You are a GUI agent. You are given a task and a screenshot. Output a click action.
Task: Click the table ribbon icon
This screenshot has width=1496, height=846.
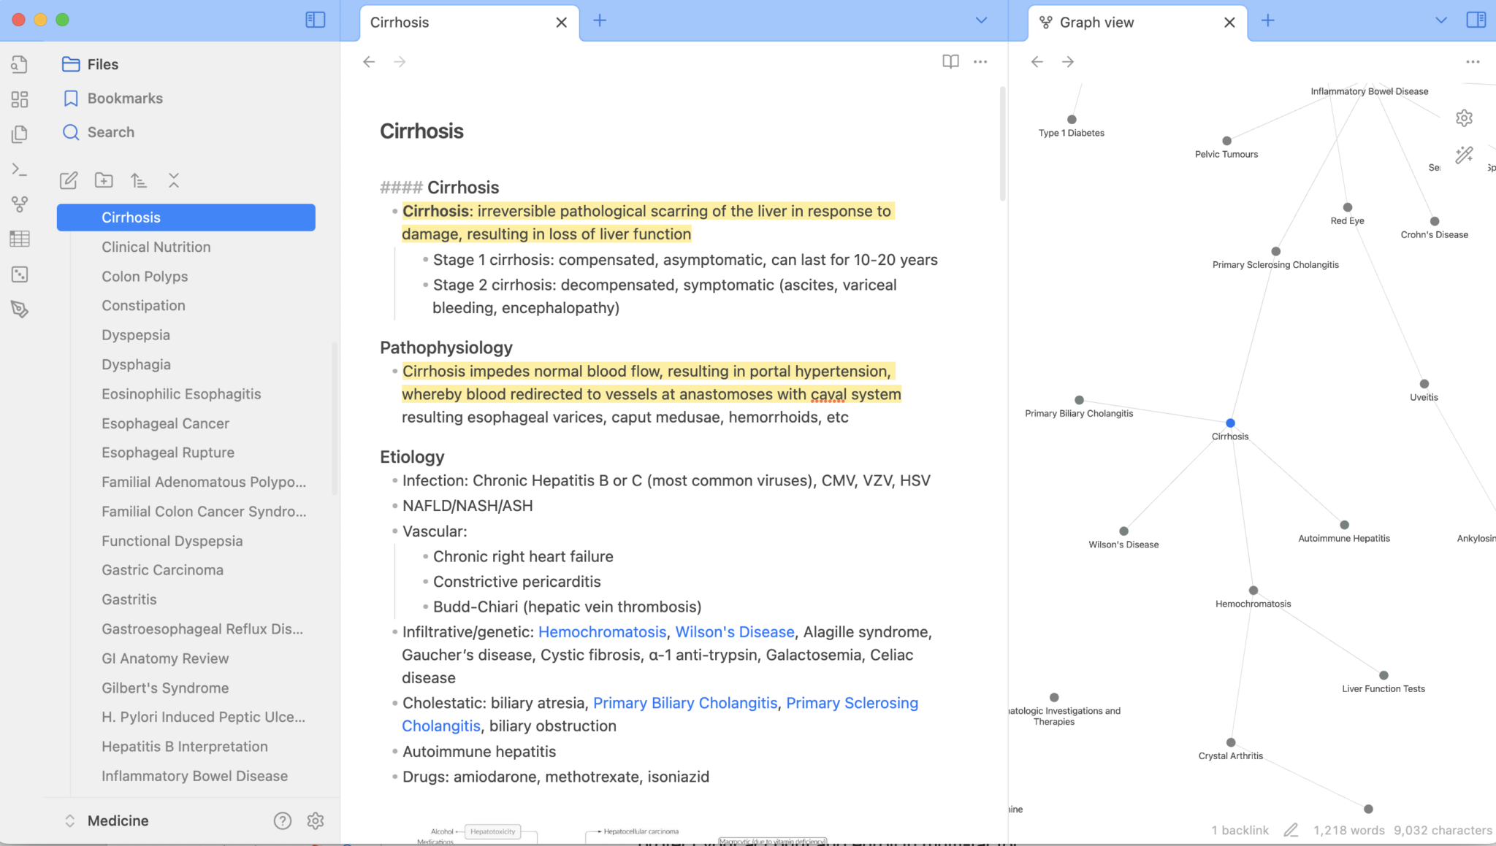click(x=20, y=239)
